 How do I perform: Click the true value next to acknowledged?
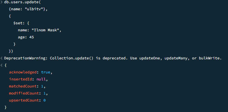click(46, 72)
